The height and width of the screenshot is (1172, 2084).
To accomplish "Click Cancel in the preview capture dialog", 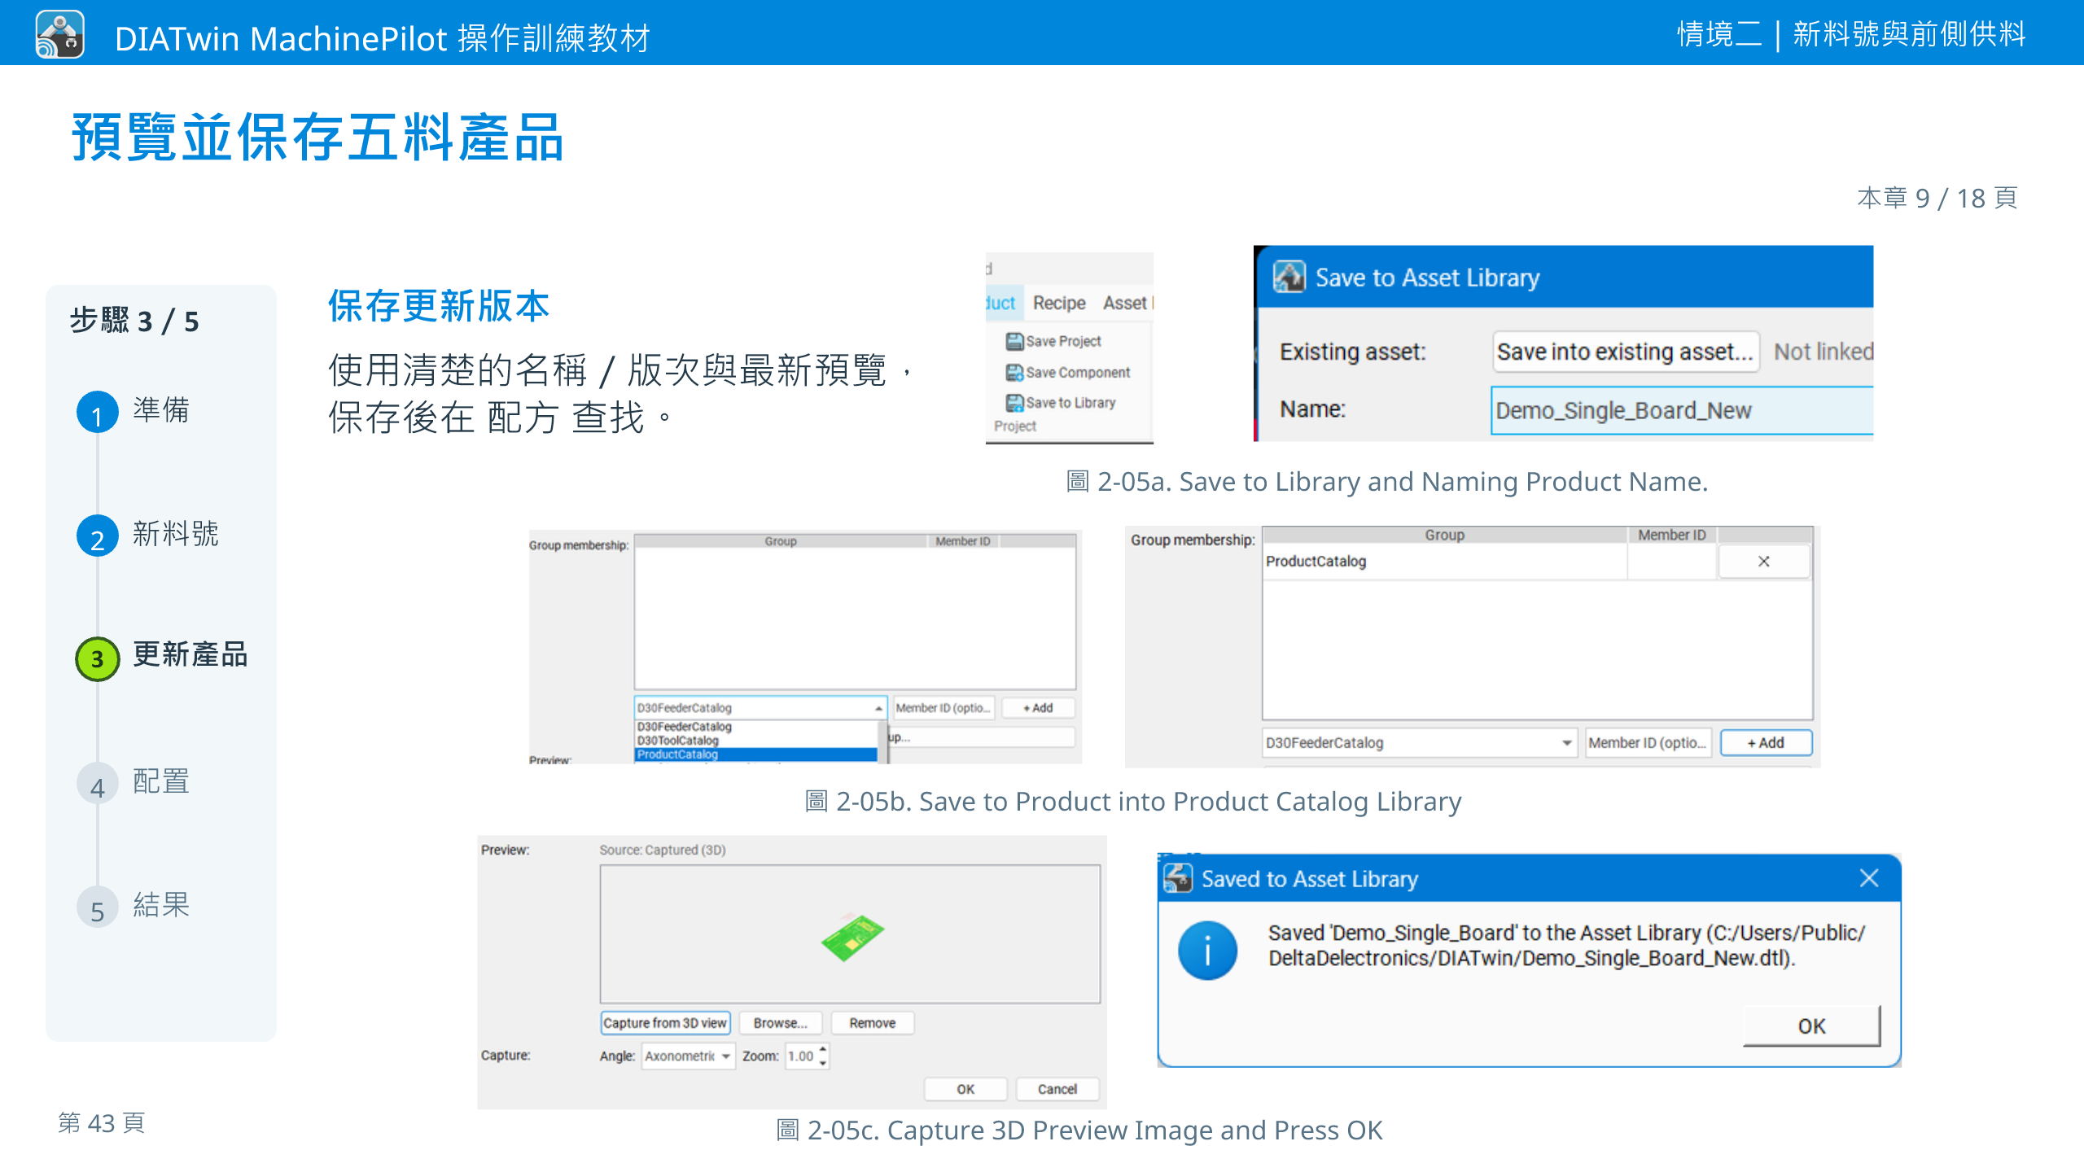I will [1057, 1090].
